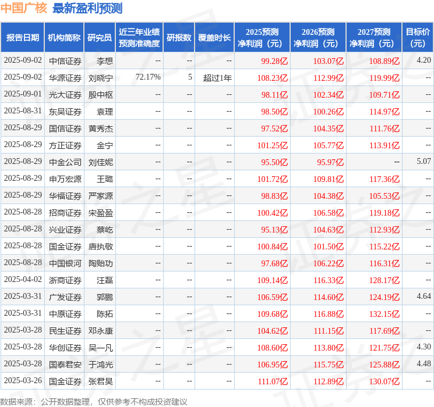Click the 方正证券 institution cell
This screenshot has height=407, width=434.
click(x=65, y=145)
